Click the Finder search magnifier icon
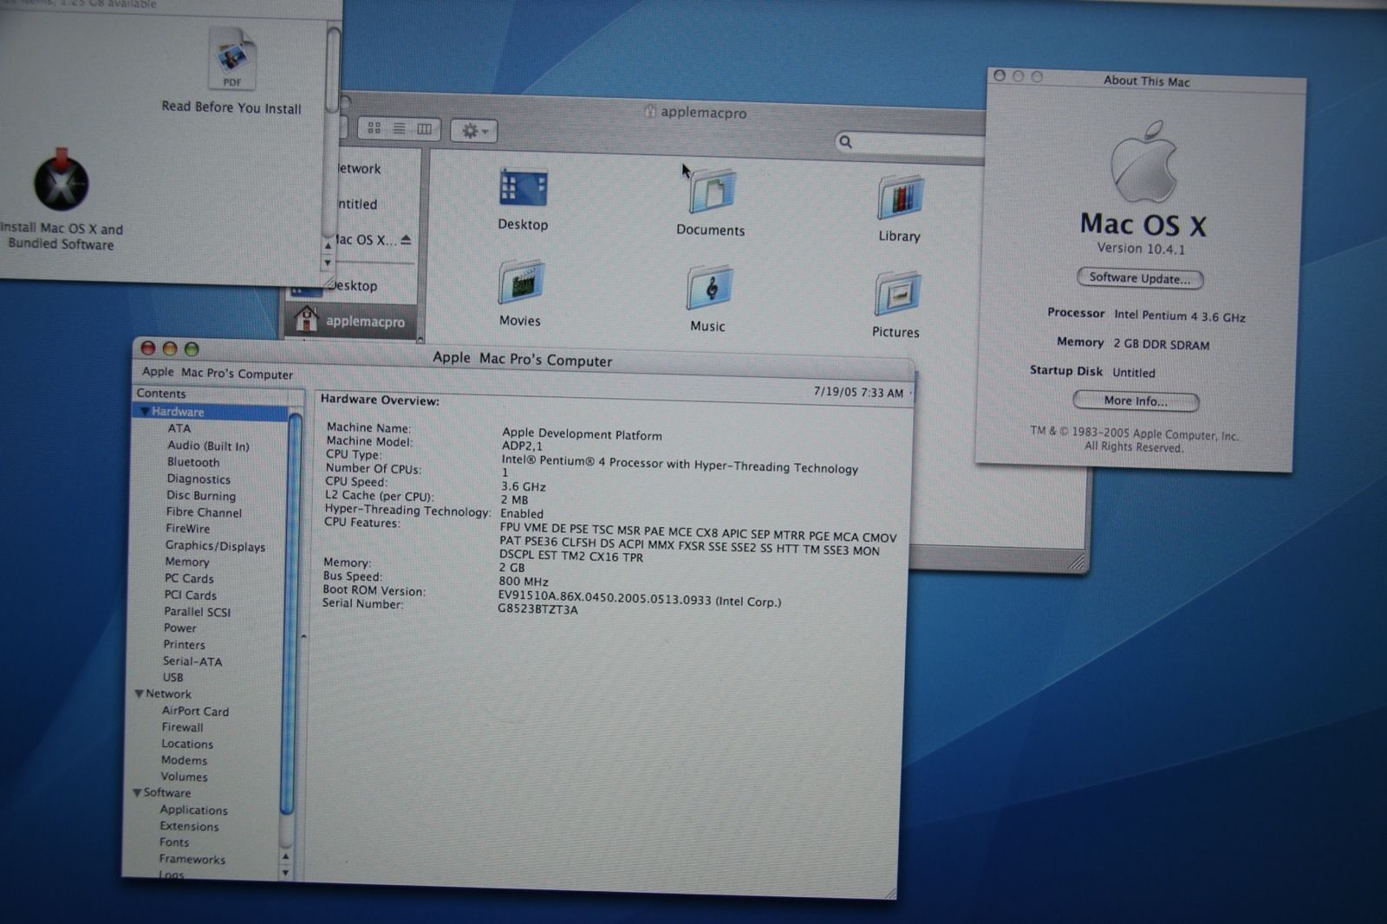Screen dimensions: 1387x924 tap(845, 141)
